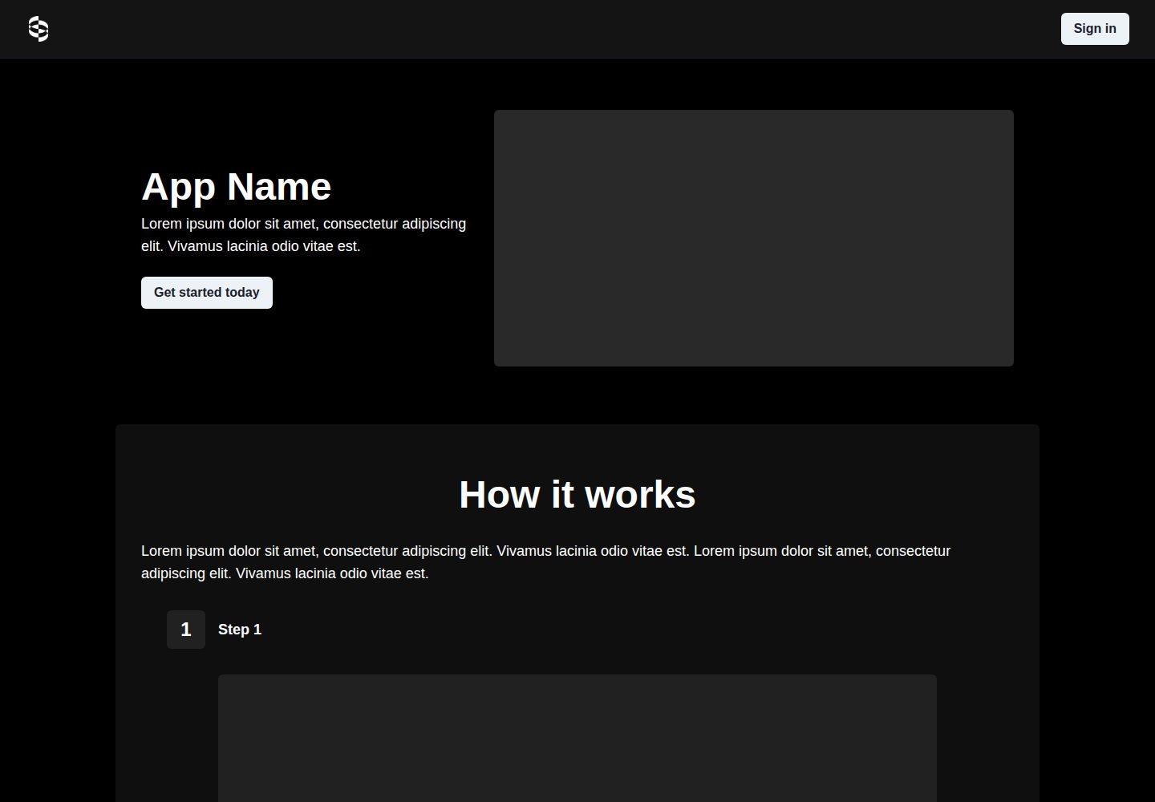Viewport: 1155px width, 802px height.
Task: Click the hero image placeholder beside App Name
Action: [754, 238]
